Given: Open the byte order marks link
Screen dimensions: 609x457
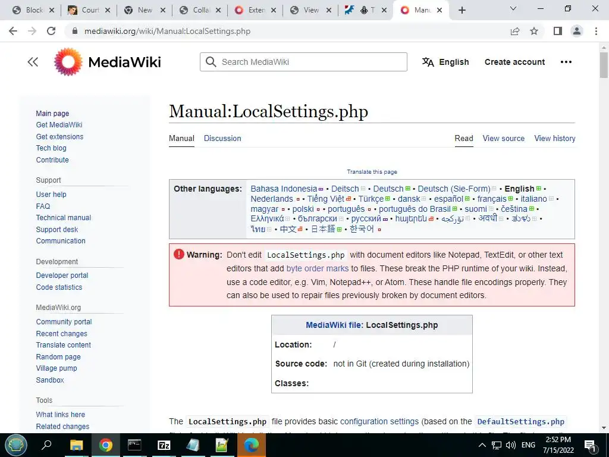Looking at the screenshot, I should pos(318,268).
